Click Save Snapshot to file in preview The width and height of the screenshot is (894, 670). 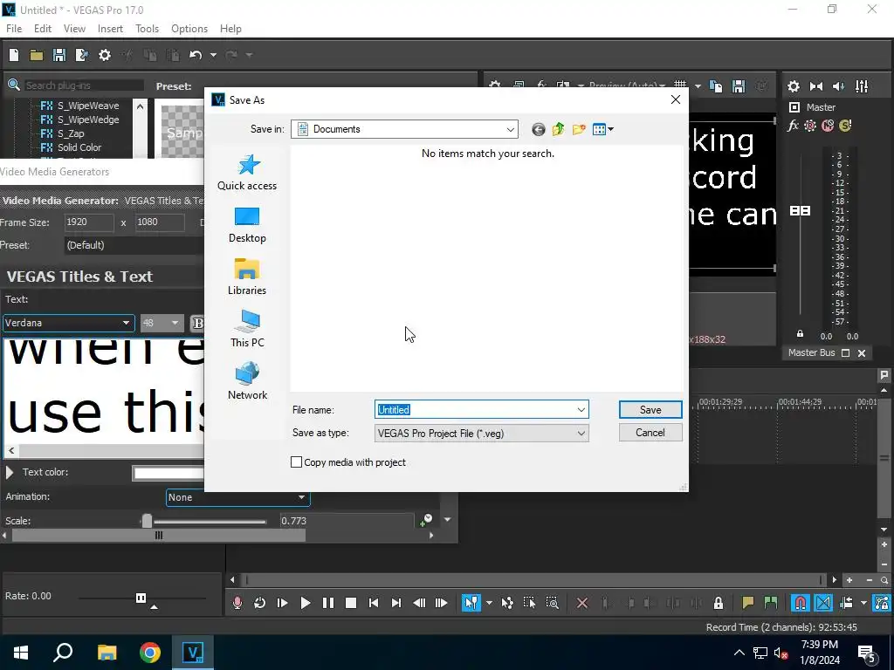[739, 86]
